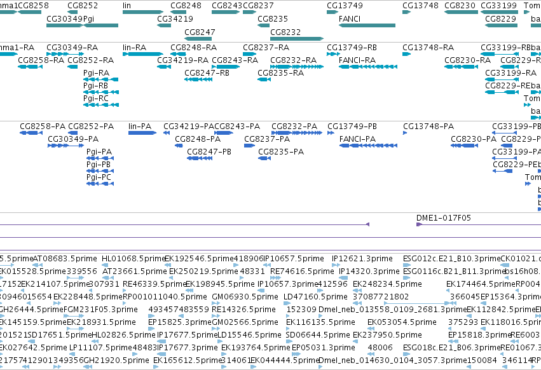Select the DME1-017F05 clone label
The width and height of the screenshot is (541, 370).
pos(443,218)
